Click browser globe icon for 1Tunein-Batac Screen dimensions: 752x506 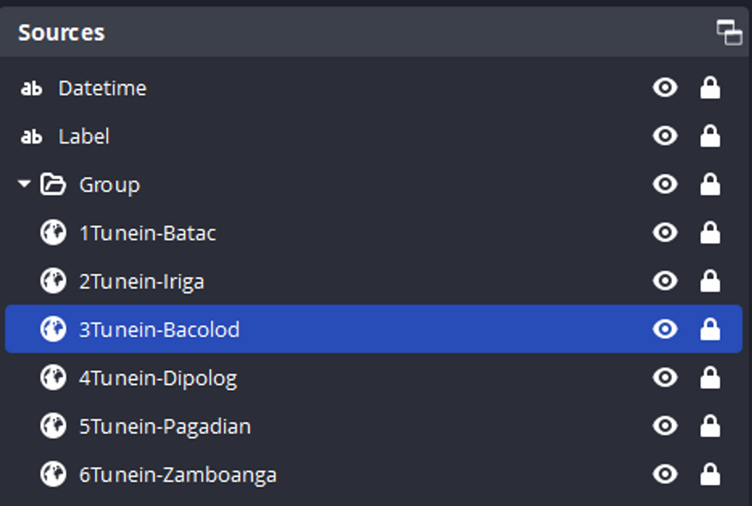pyautogui.click(x=53, y=232)
